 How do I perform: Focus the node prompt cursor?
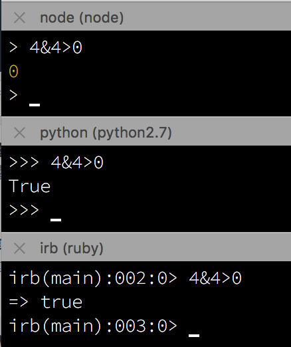coord(35,105)
